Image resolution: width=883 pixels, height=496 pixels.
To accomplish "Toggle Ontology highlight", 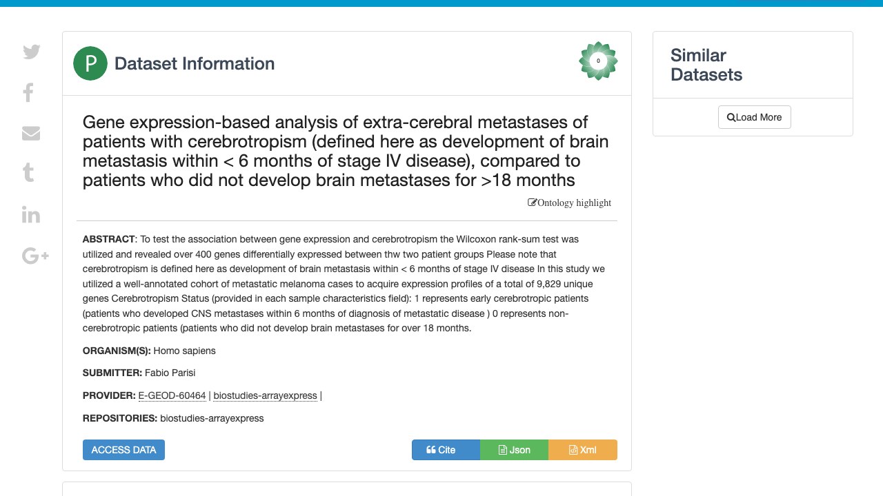I will point(570,203).
